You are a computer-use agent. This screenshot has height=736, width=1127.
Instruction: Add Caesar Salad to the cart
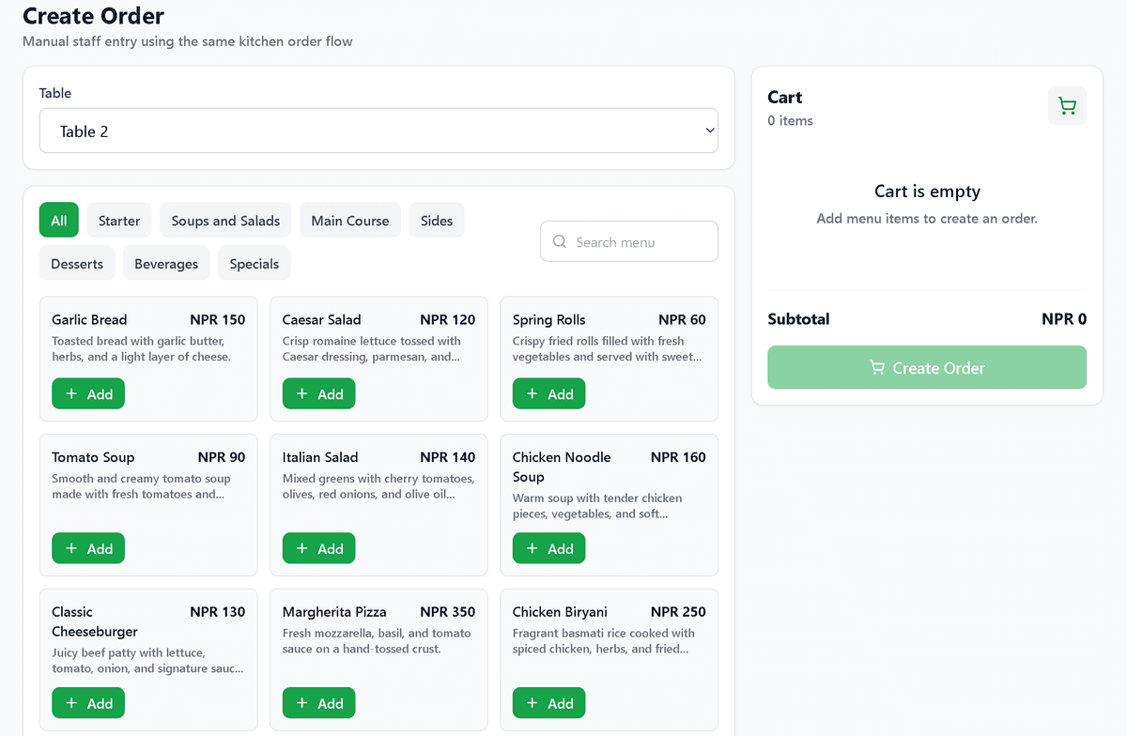(x=319, y=394)
